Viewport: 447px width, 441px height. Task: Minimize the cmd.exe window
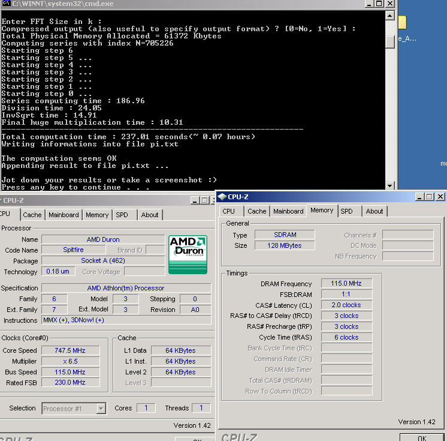coord(370,4)
